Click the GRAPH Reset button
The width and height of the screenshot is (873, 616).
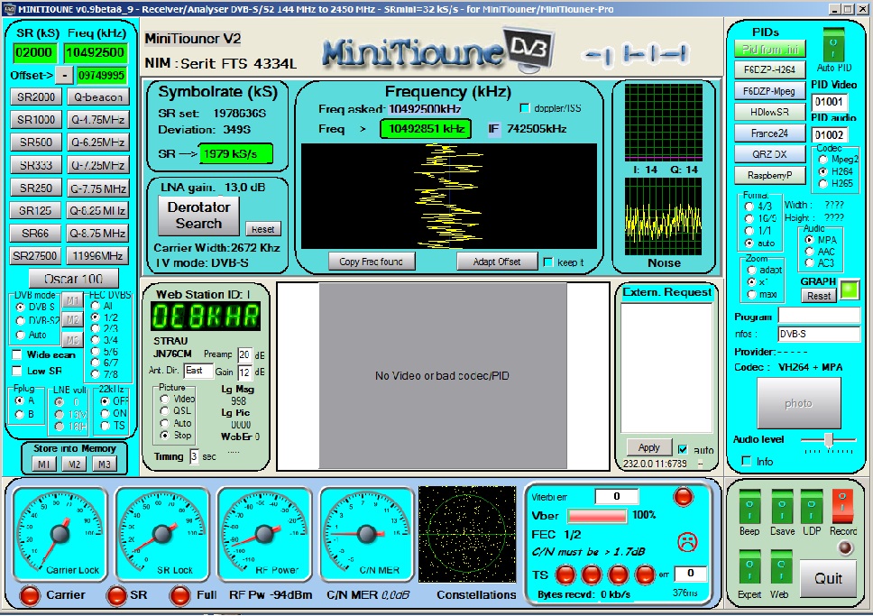click(819, 296)
